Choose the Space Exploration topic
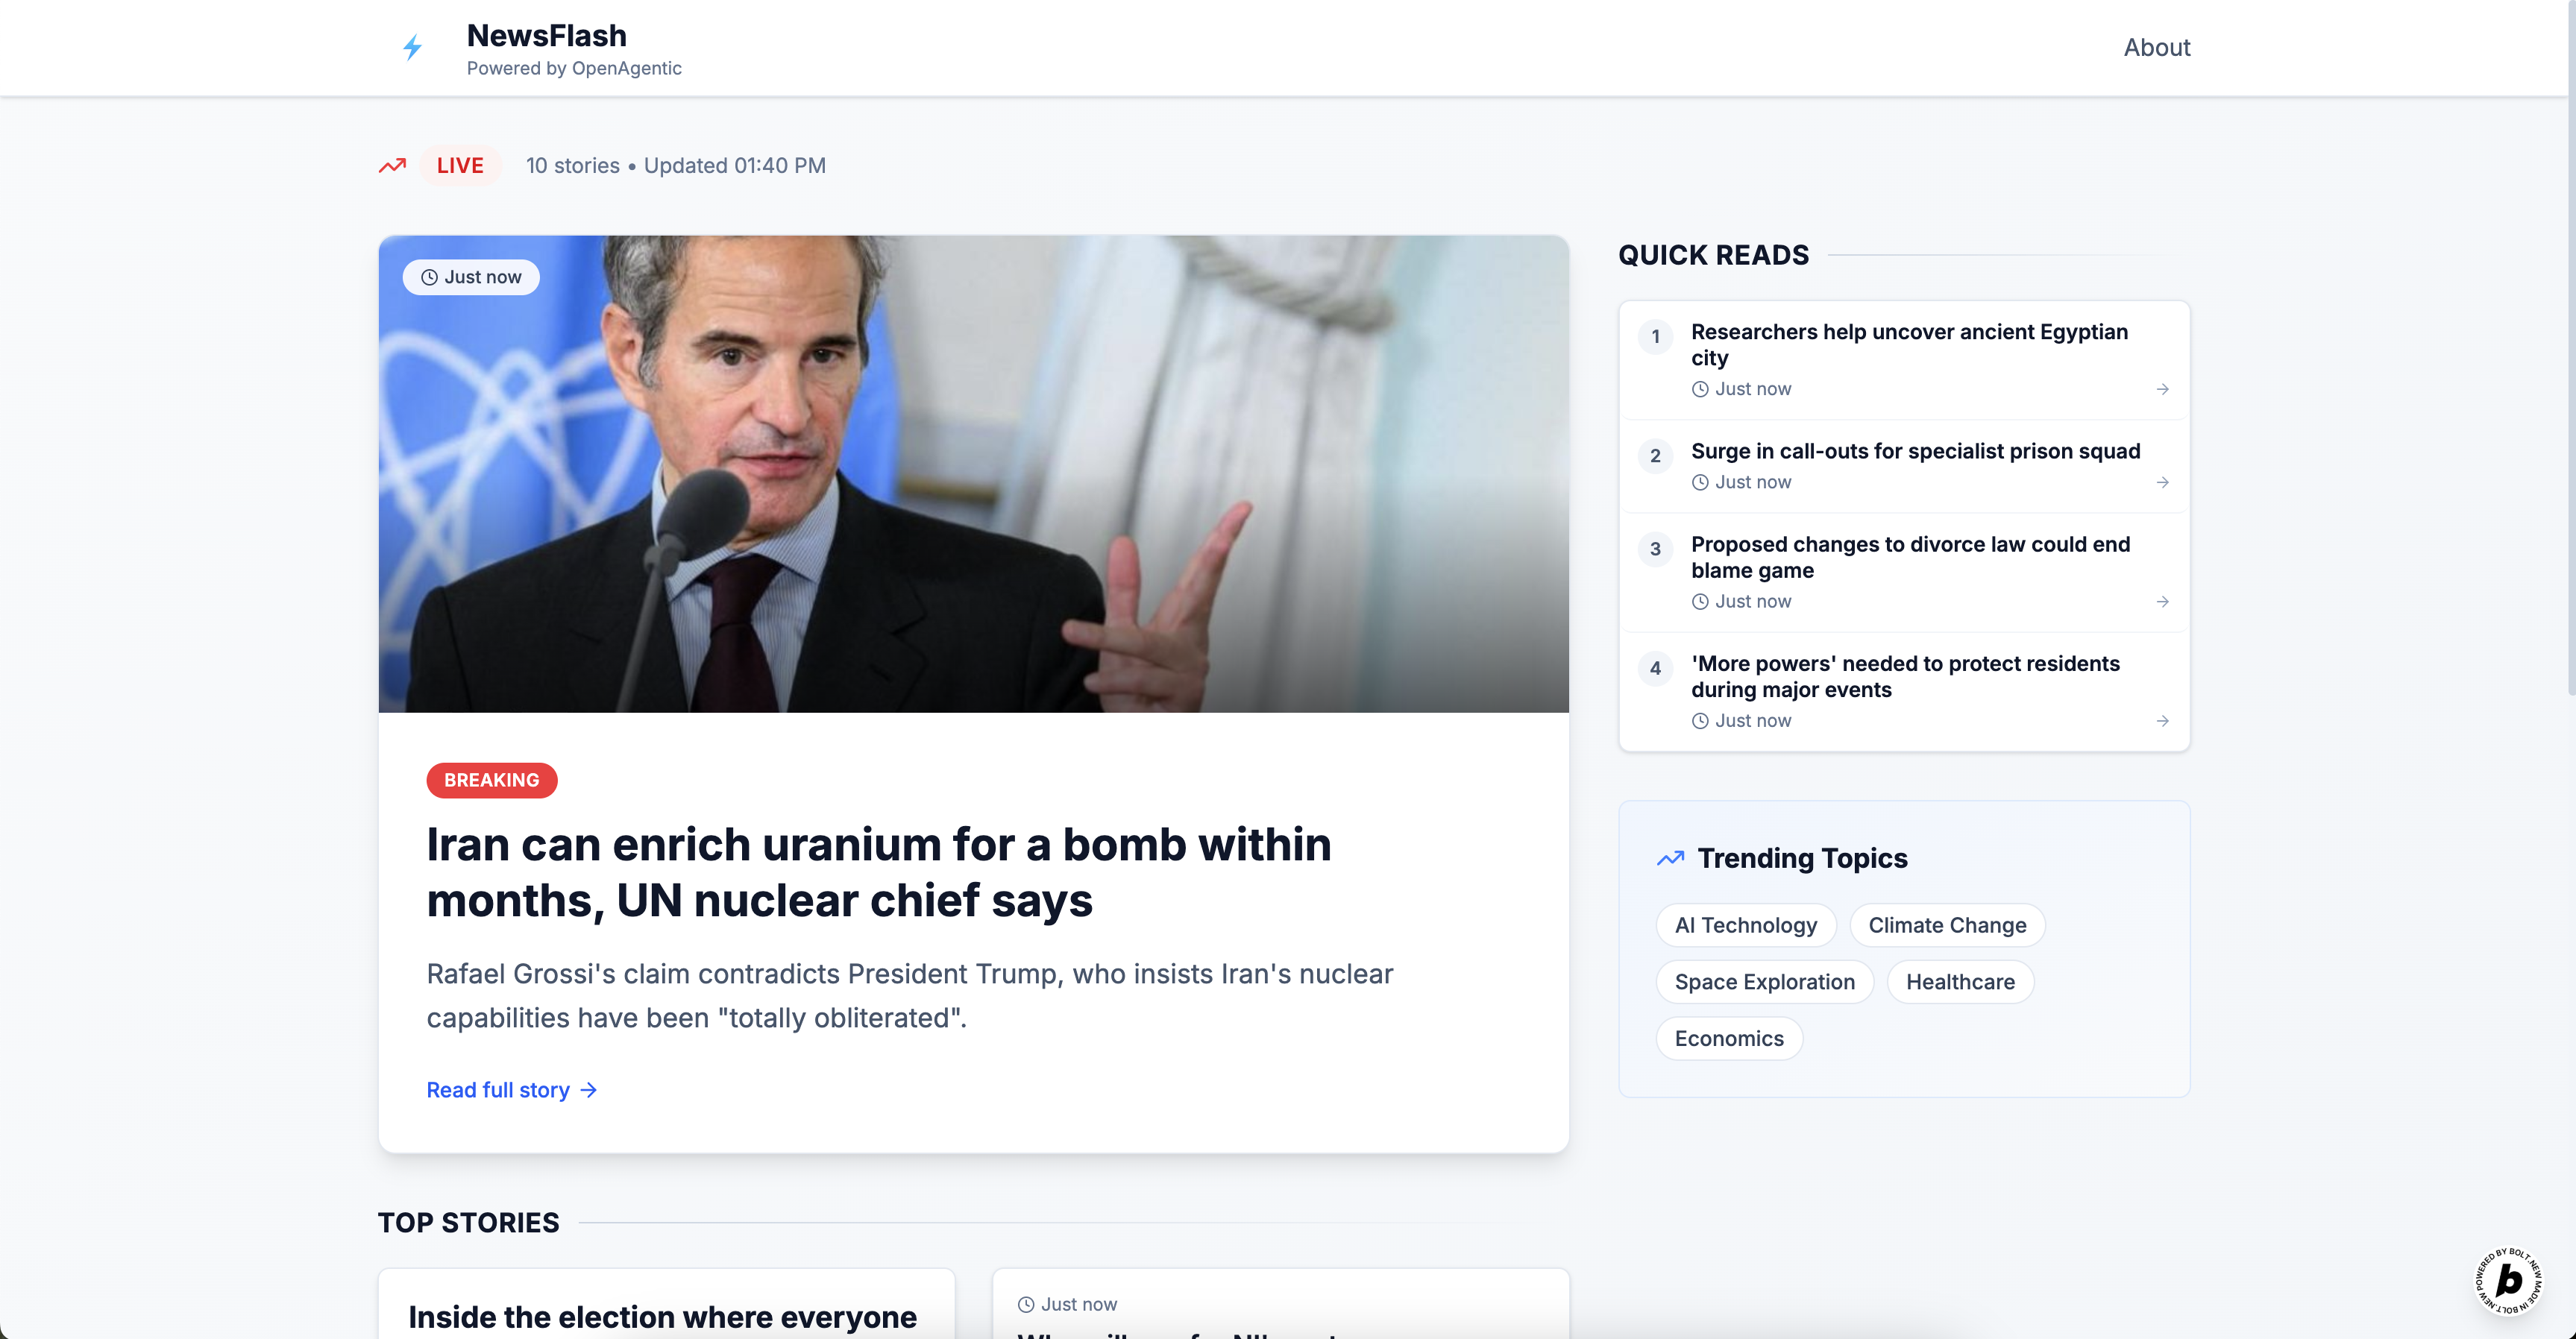 coord(1764,982)
